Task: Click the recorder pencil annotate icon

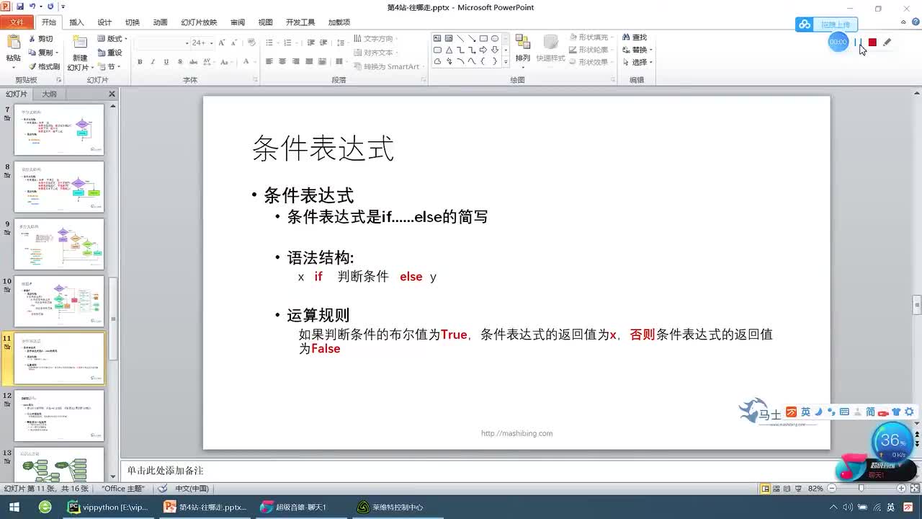Action: tap(887, 43)
